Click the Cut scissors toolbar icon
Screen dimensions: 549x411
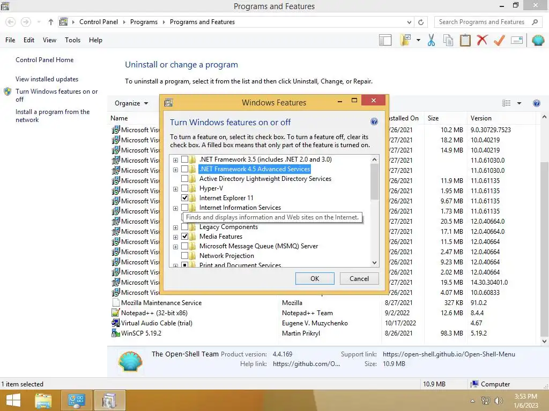431,40
